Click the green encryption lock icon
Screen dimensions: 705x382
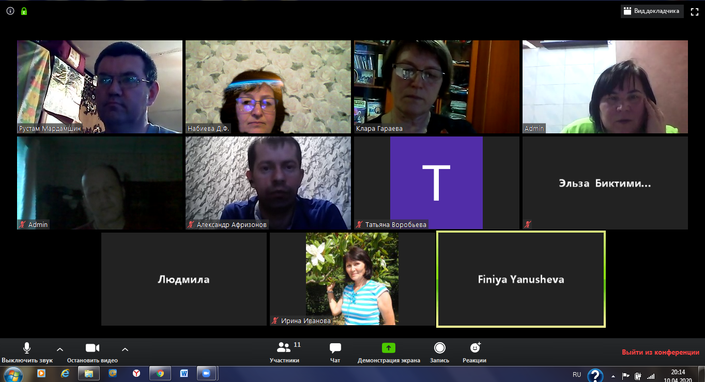[x=24, y=11]
